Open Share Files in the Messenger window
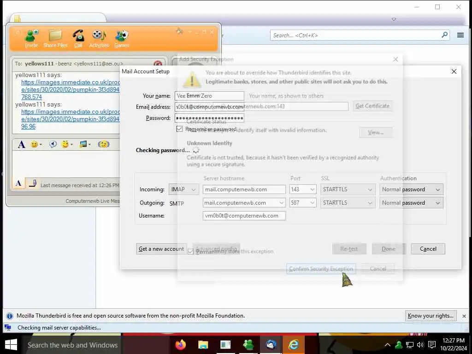Viewport: 472px width, 354px height. (55, 39)
